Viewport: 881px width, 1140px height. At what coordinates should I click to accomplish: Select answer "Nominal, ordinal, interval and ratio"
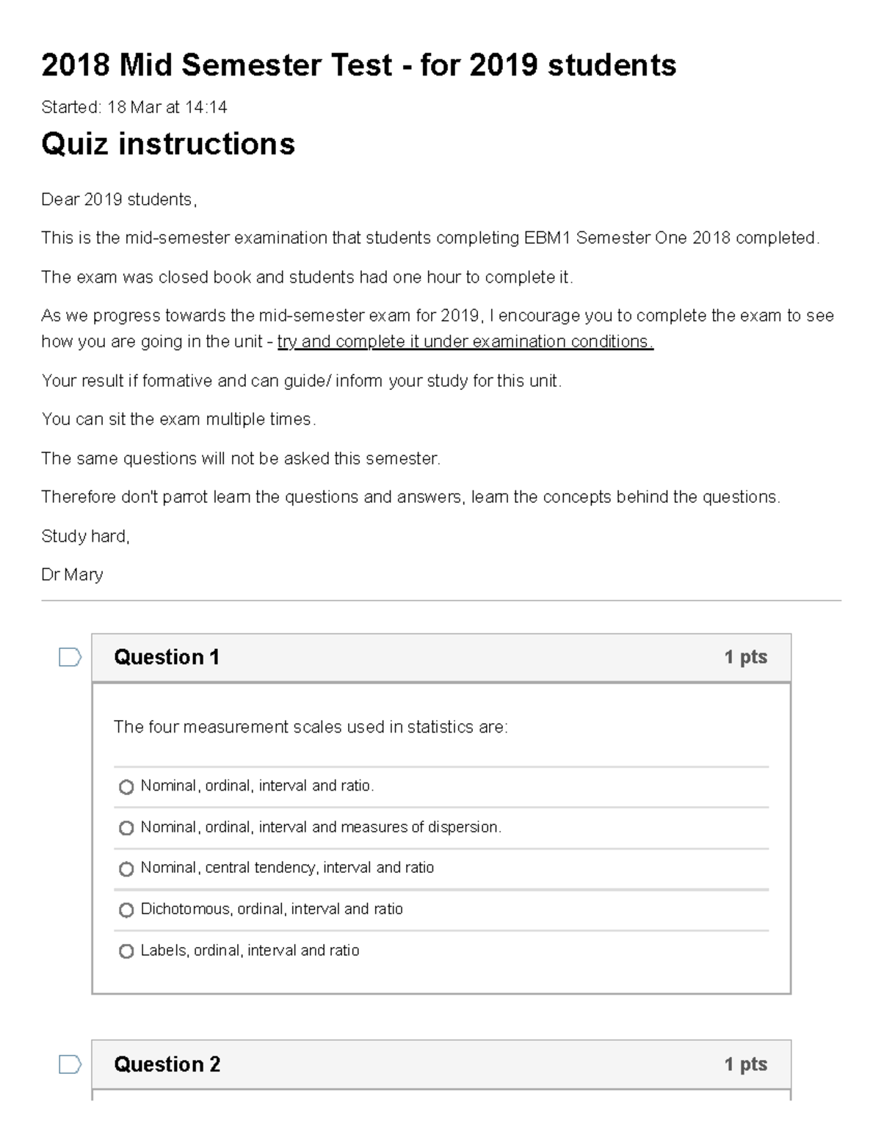pyautogui.click(x=126, y=786)
